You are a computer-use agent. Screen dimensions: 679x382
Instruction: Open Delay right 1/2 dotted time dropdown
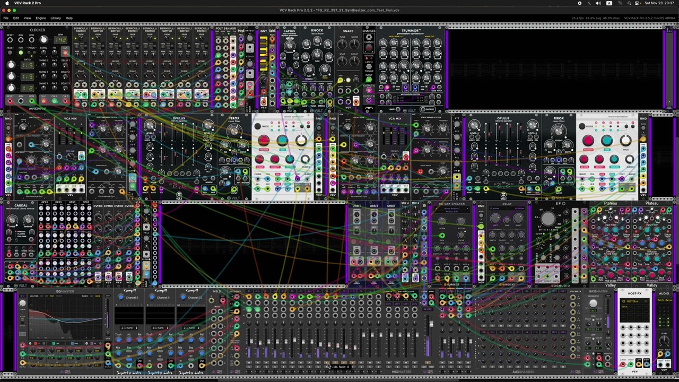pyautogui.click(x=520, y=209)
